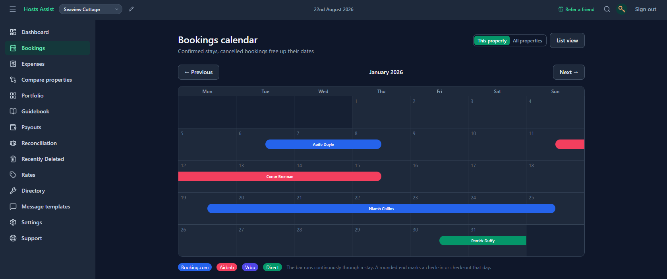Viewport: 667px width, 279px height.
Task: Select the January 16 calendar cell
Action: pos(439,176)
